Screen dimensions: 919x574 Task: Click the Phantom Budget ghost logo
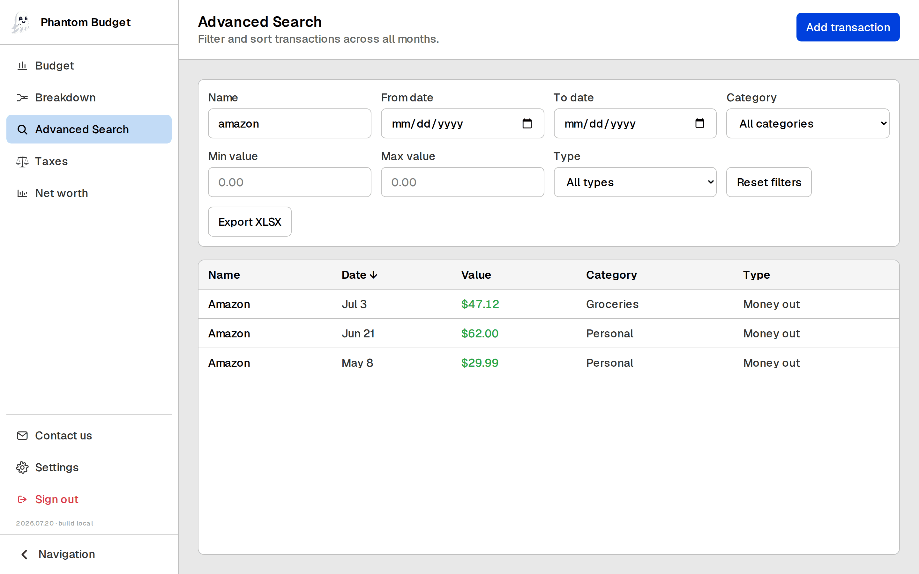coord(21,22)
